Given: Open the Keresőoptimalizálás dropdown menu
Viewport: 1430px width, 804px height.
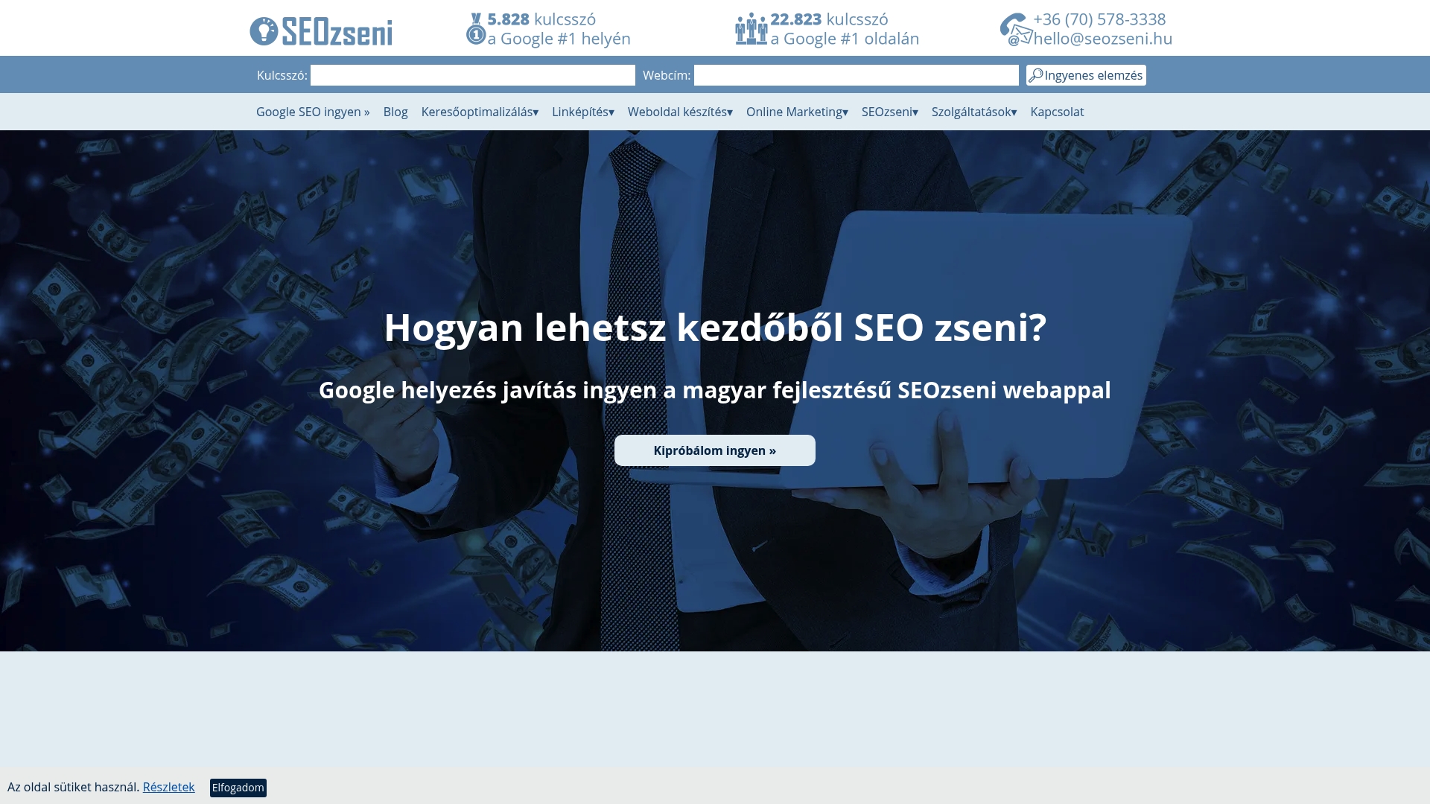Looking at the screenshot, I should click(478, 112).
